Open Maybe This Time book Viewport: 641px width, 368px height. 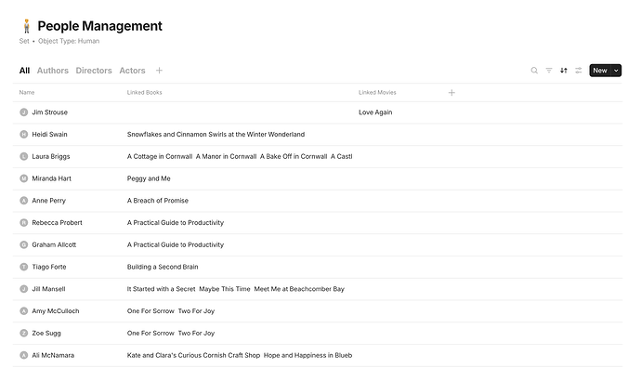click(x=225, y=289)
